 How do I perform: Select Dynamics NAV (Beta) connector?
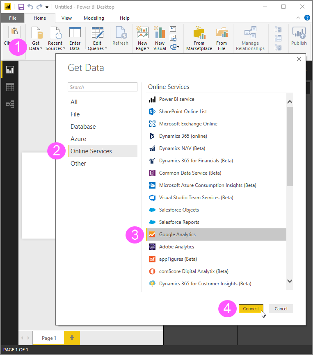coord(216,148)
